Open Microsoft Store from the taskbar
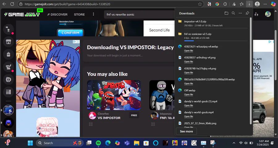The width and height of the screenshot is (278, 148). tap(146, 143)
